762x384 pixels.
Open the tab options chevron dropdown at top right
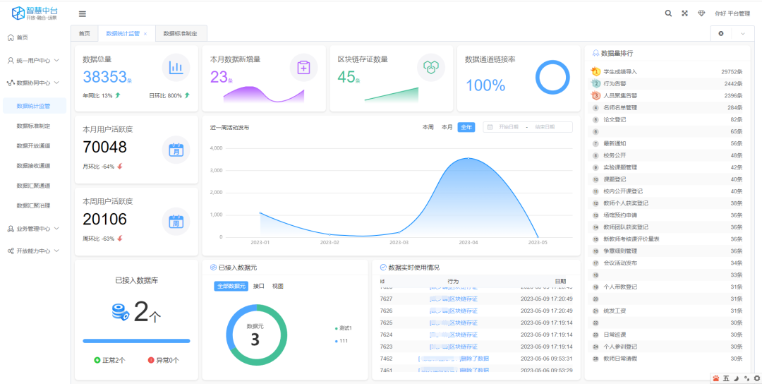point(742,34)
